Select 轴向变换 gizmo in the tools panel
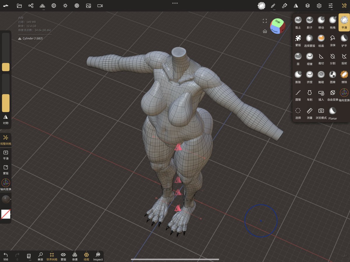 (x=344, y=95)
